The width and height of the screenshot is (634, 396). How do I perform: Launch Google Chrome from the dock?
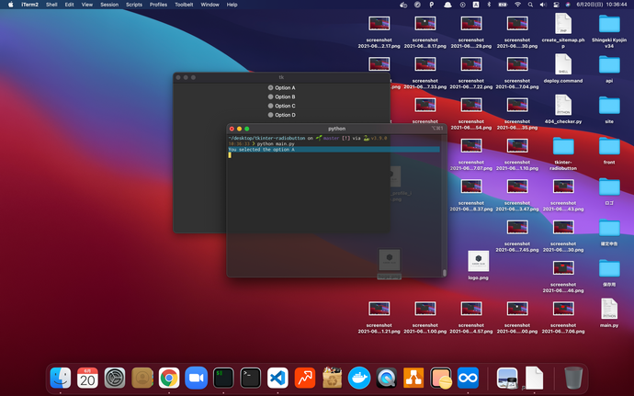pyautogui.click(x=168, y=377)
